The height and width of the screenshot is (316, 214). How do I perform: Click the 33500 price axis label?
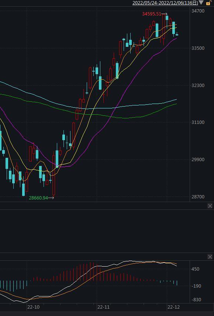coord(198,48)
